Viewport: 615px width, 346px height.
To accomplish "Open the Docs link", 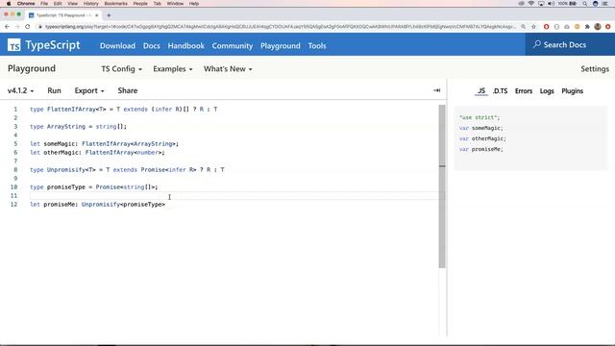I will [152, 45].
